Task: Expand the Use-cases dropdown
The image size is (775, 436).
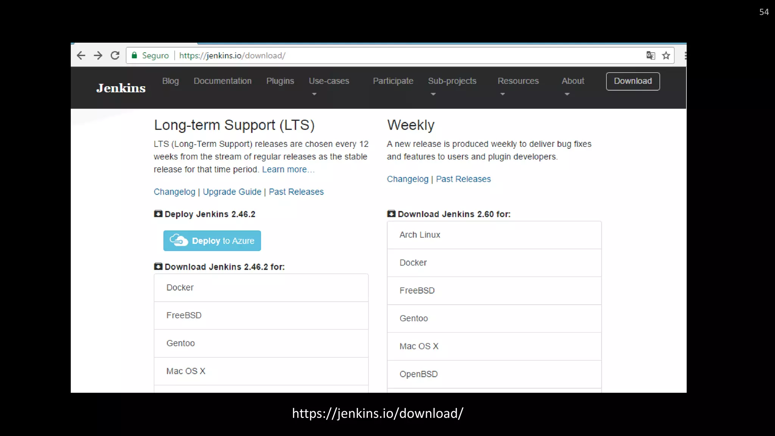Action: (x=329, y=86)
